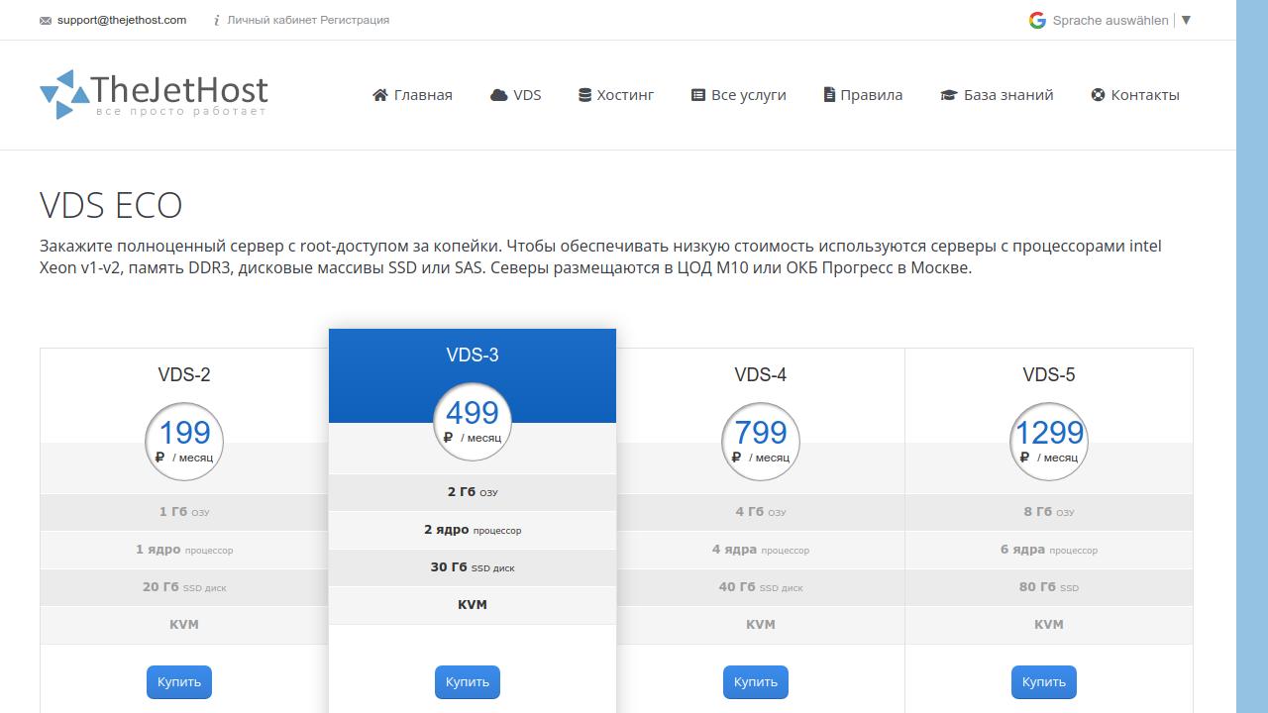The image size is (1268, 713).
Task: Click the home icon next to Главная
Action: pyautogui.click(x=380, y=95)
